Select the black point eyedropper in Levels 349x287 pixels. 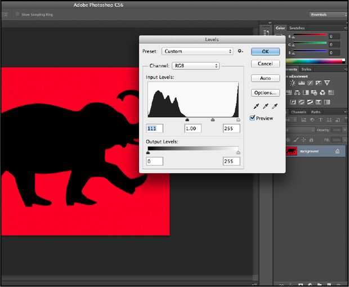(x=256, y=106)
